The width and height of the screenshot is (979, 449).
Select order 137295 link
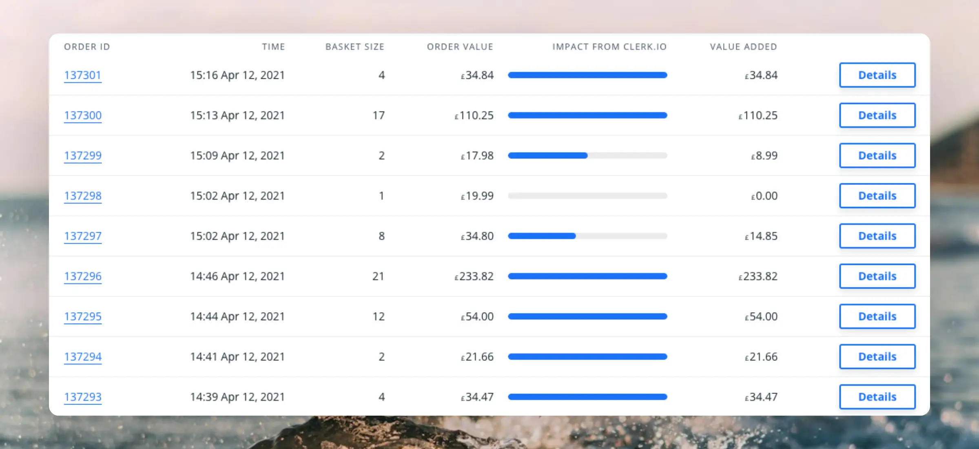tap(82, 316)
